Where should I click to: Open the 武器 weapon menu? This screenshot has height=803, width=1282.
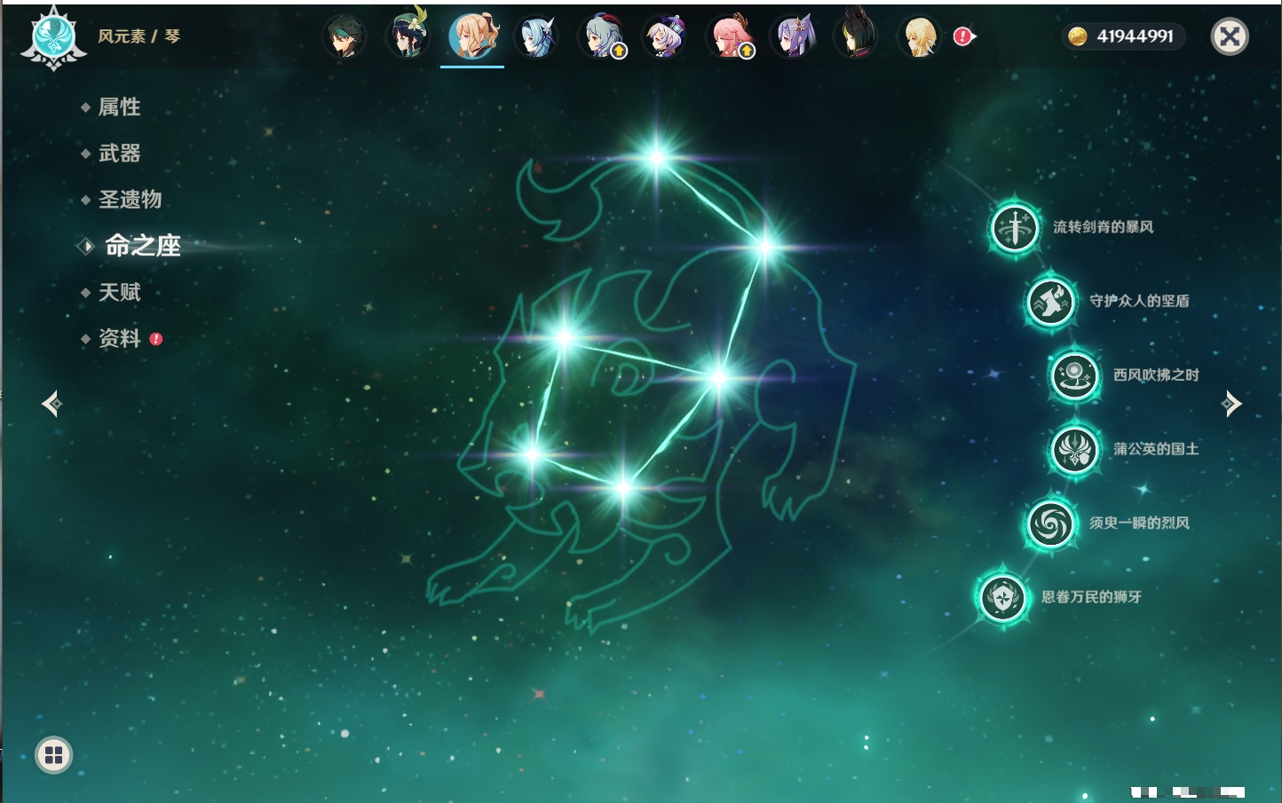coord(119,154)
